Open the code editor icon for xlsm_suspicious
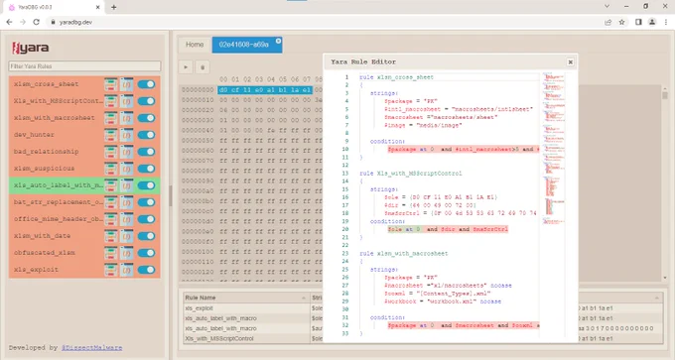675x360 pixels. 127,169
